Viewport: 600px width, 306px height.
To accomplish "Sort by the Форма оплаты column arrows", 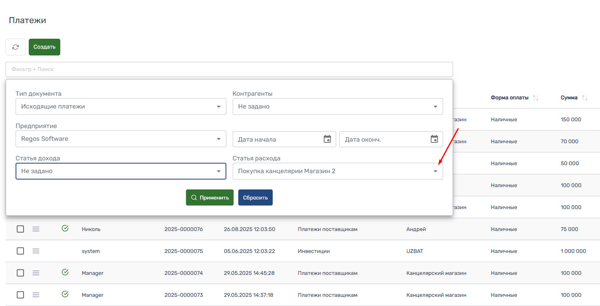I will click(x=536, y=98).
